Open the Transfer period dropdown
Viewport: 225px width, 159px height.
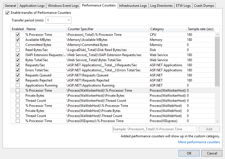coord(58,20)
